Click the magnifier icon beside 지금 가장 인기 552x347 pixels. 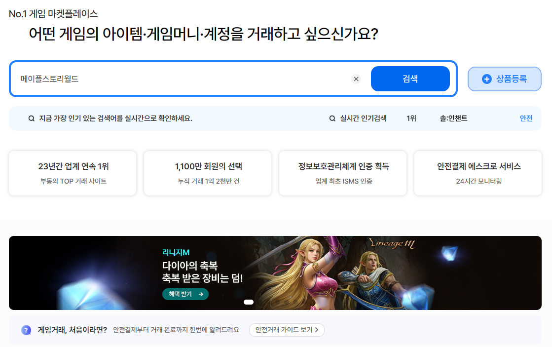click(x=32, y=118)
